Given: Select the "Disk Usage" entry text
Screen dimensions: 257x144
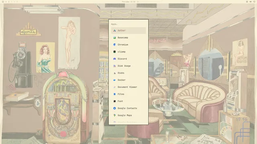Looking at the screenshot, I should pos(124,66).
